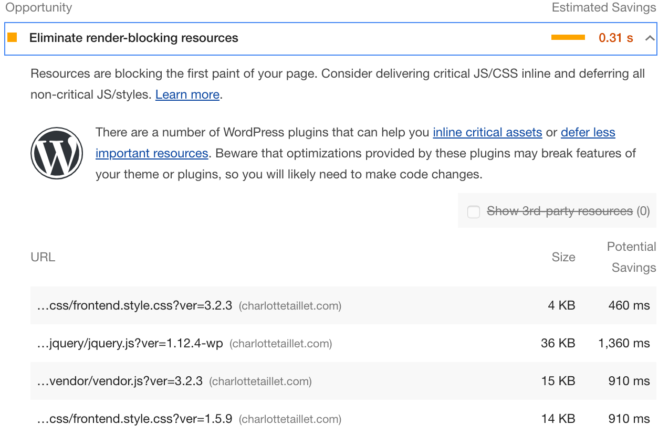Click the Size column header

(x=563, y=257)
